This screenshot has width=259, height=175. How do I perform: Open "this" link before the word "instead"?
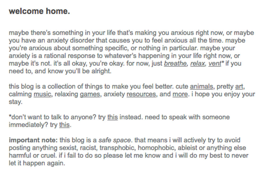(112, 117)
